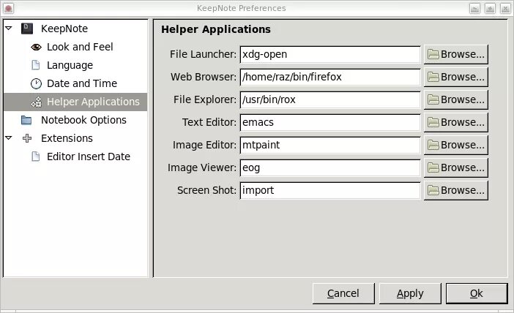Select the KeepNote root label in the tree
This screenshot has width=514, height=313.
pos(64,29)
